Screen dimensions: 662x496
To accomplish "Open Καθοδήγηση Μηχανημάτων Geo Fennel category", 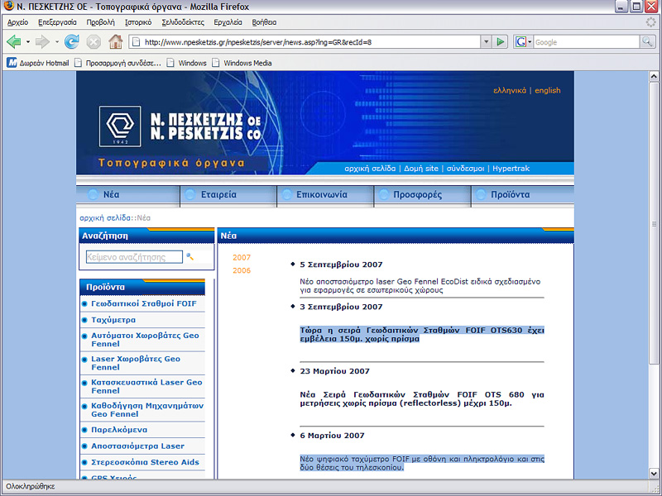I will (147, 409).
